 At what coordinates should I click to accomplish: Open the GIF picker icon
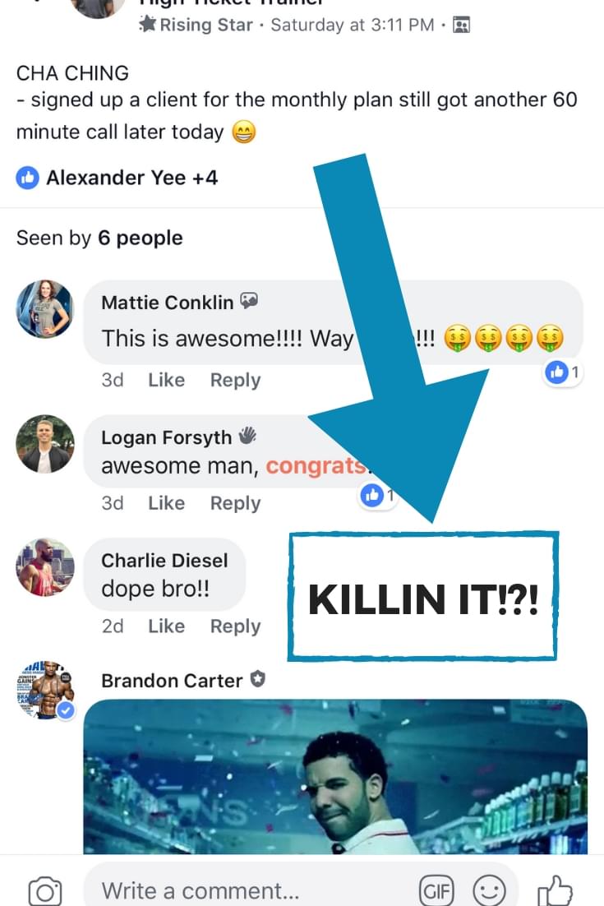(436, 890)
